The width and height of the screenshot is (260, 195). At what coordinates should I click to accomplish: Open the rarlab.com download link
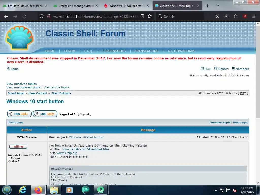(86, 149)
